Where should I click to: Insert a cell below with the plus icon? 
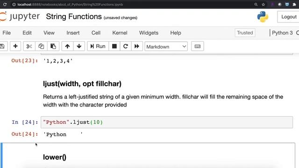tap(15, 46)
